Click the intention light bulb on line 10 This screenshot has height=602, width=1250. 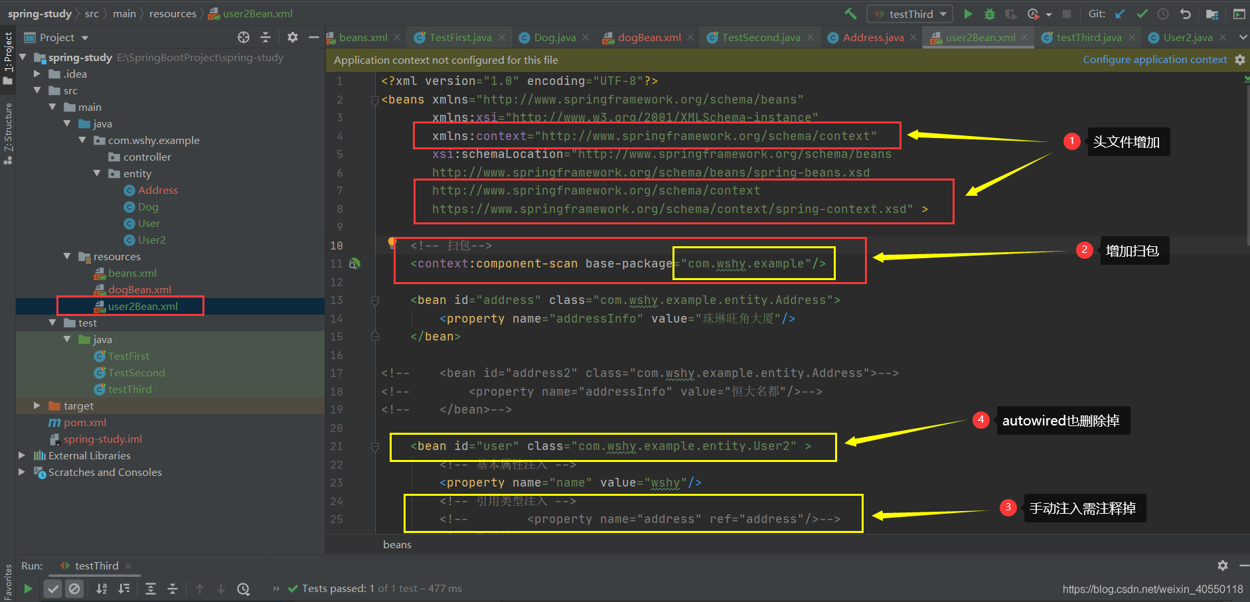pyautogui.click(x=392, y=243)
